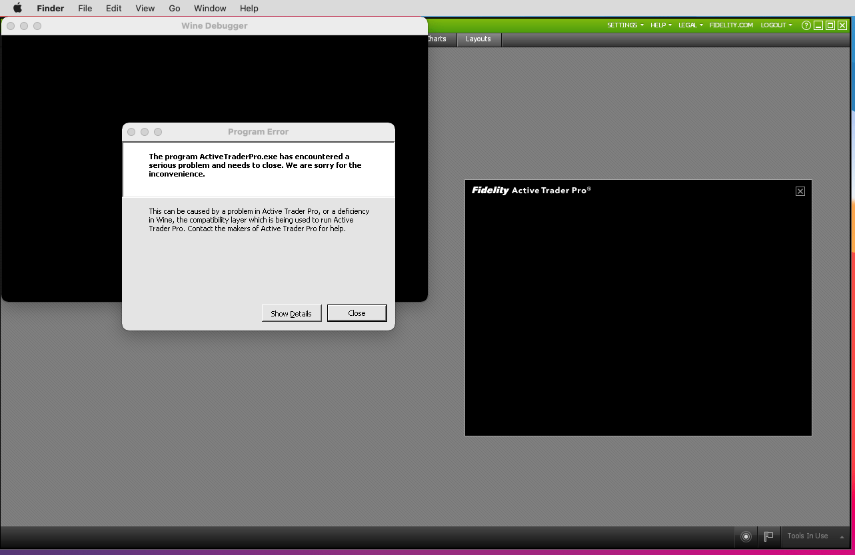Minimize the Active Trader Pro window
Viewport: 855px width, 555px height.
[x=818, y=25]
